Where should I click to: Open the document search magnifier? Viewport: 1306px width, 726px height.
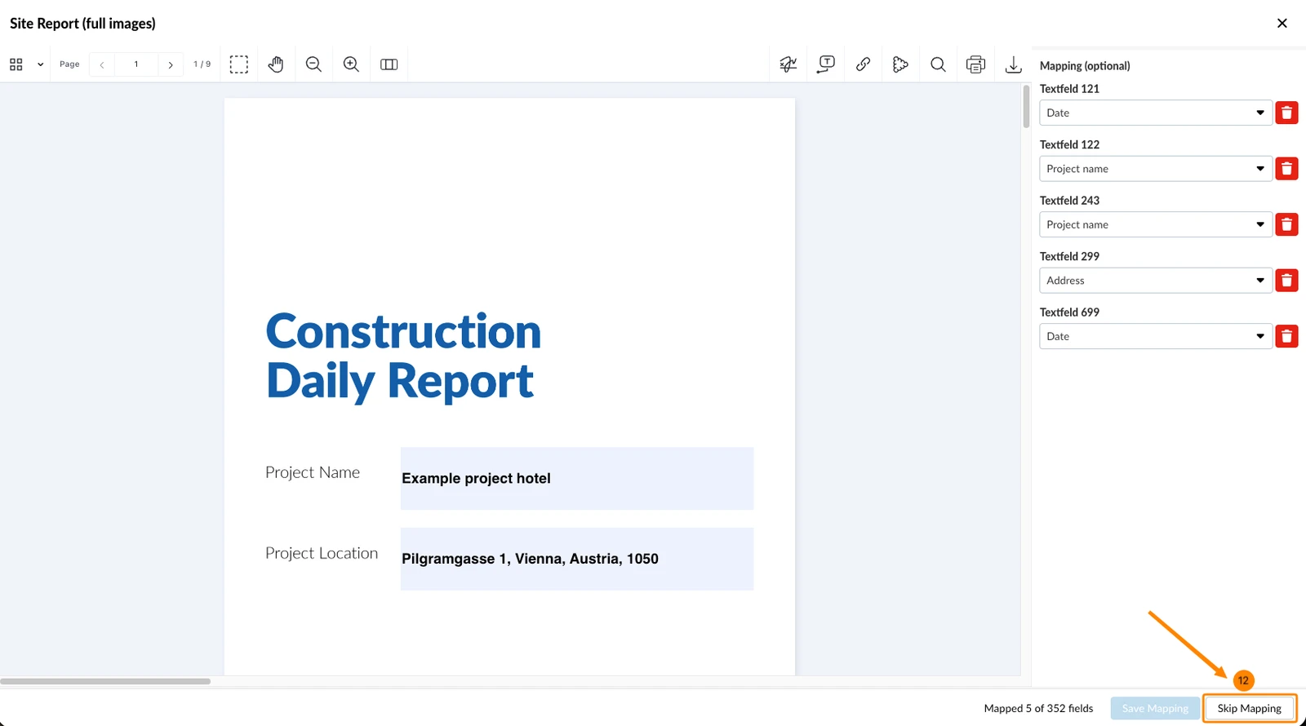938,64
